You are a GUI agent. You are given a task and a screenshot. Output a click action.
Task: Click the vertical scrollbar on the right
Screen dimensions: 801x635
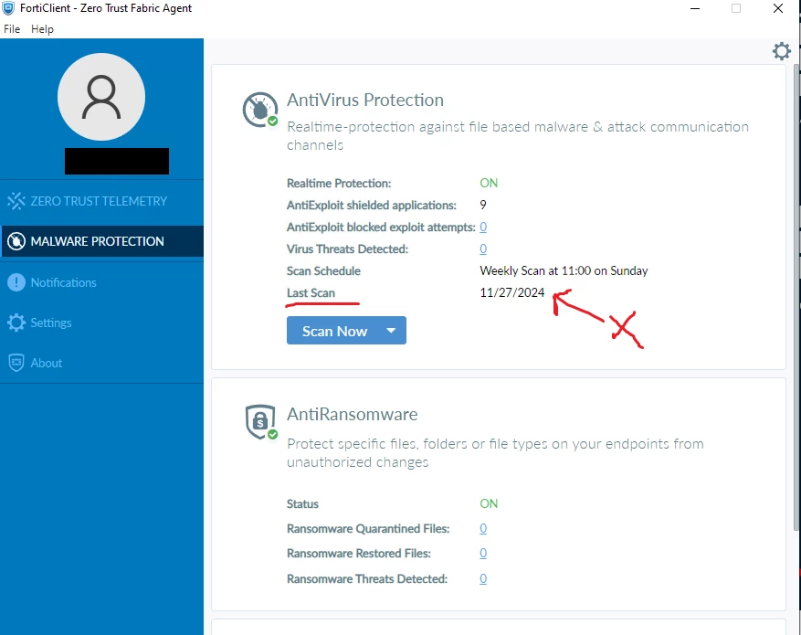click(796, 296)
